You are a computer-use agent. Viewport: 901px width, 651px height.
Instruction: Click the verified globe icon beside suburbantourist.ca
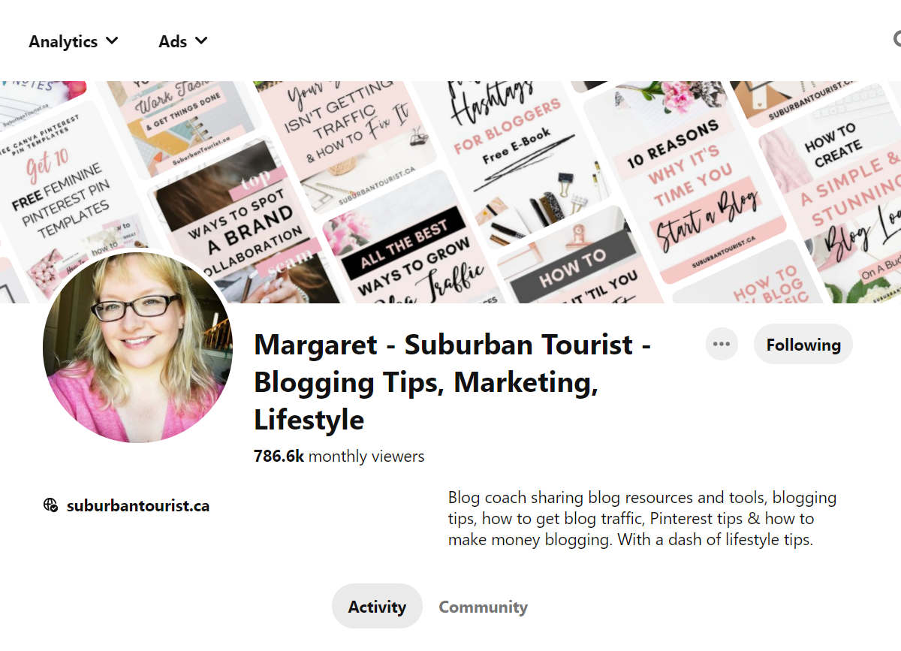[50, 505]
